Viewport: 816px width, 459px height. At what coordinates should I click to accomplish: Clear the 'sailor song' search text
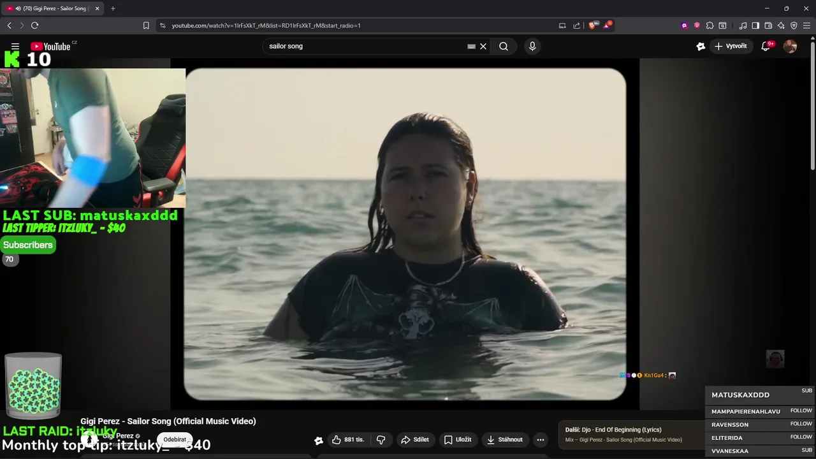point(483,46)
